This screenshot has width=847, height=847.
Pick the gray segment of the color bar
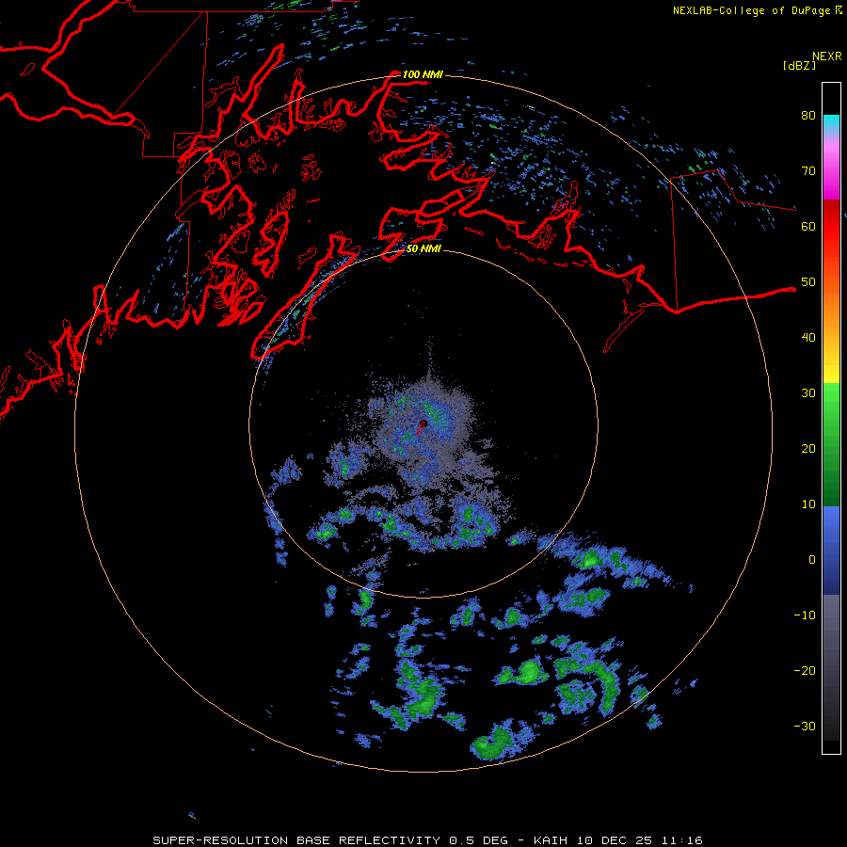point(831,632)
